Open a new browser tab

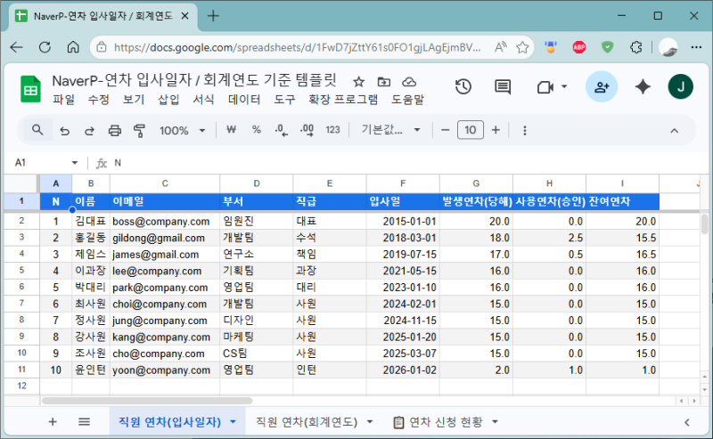coord(213,16)
